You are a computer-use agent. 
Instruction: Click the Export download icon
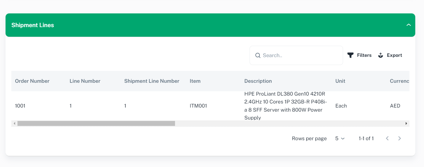[381, 55]
